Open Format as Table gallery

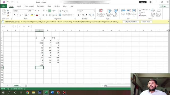point(109,13)
